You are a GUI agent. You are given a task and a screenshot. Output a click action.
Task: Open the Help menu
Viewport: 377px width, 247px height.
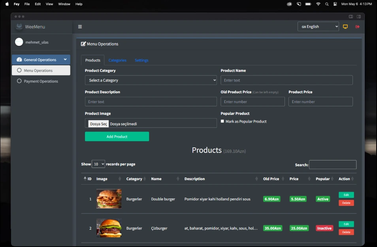point(79,4)
